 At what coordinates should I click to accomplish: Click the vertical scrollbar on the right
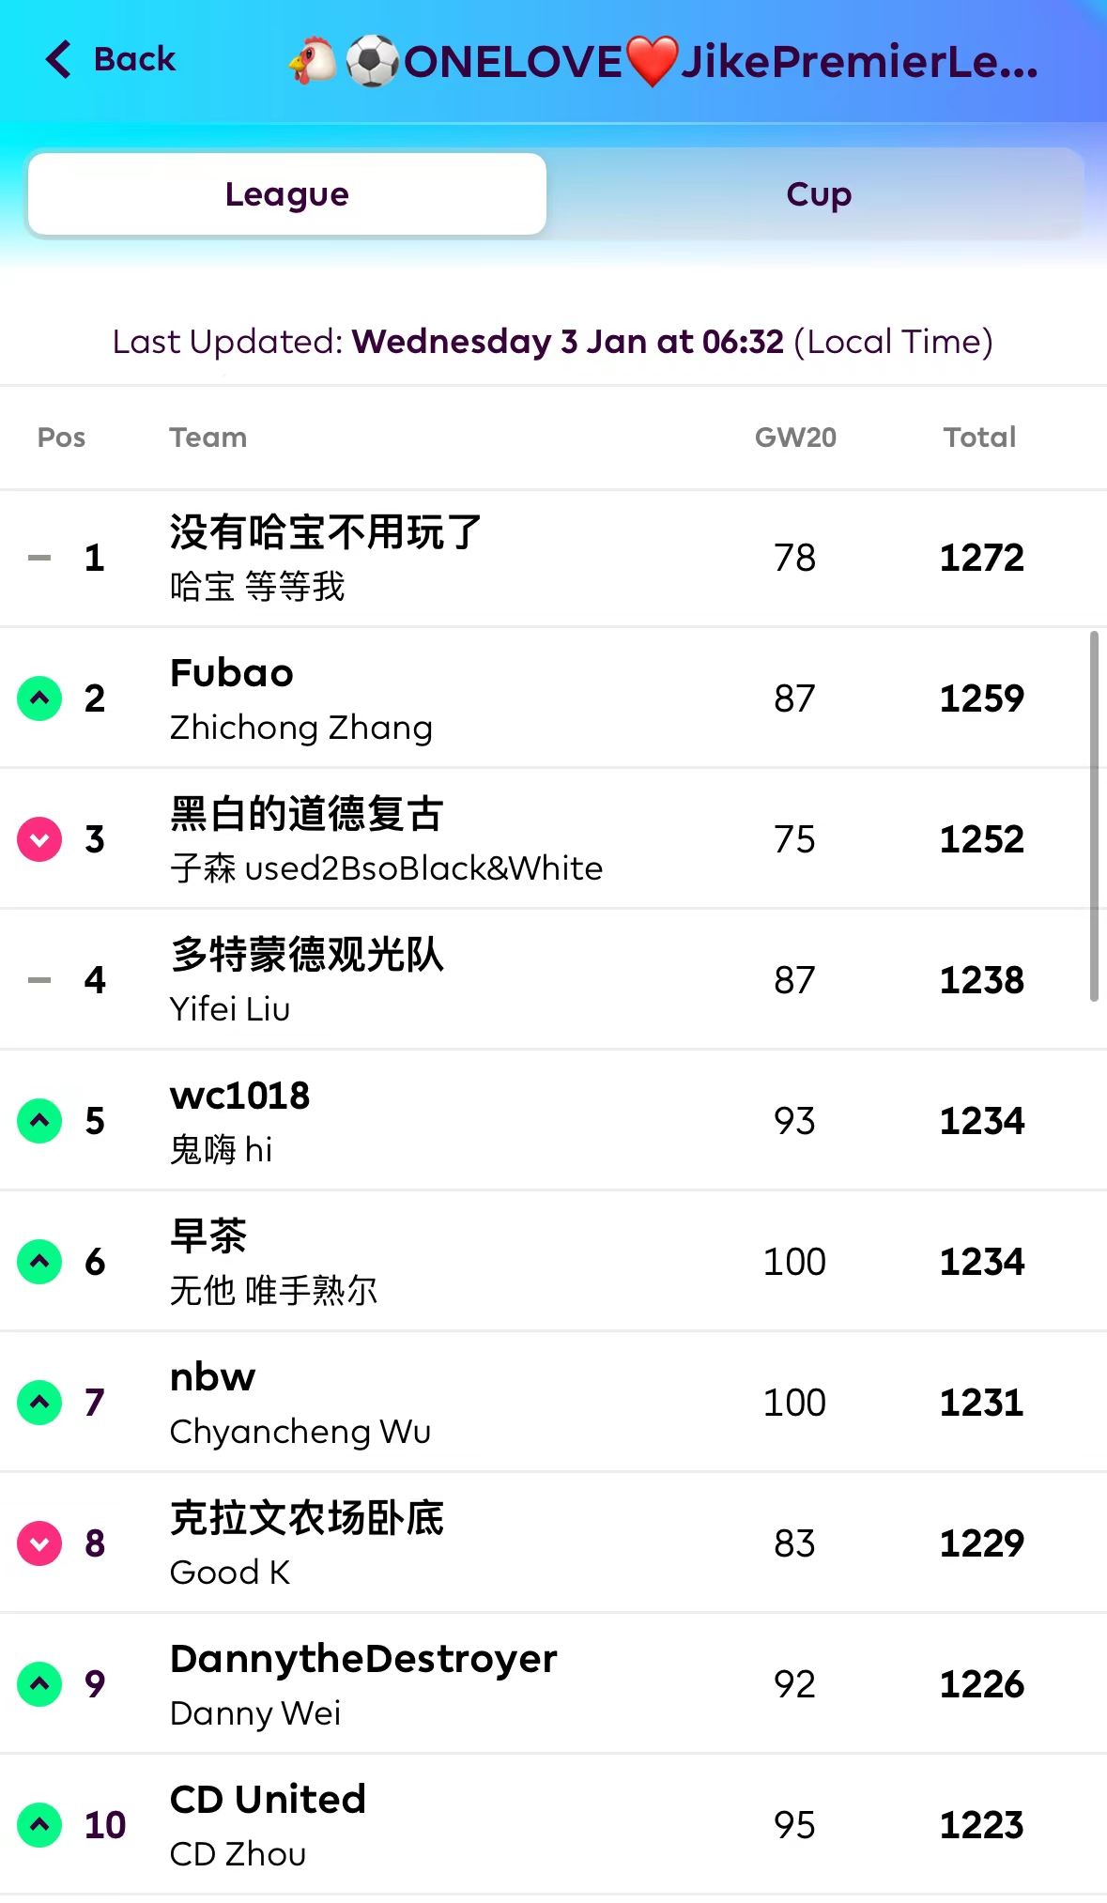(1094, 817)
